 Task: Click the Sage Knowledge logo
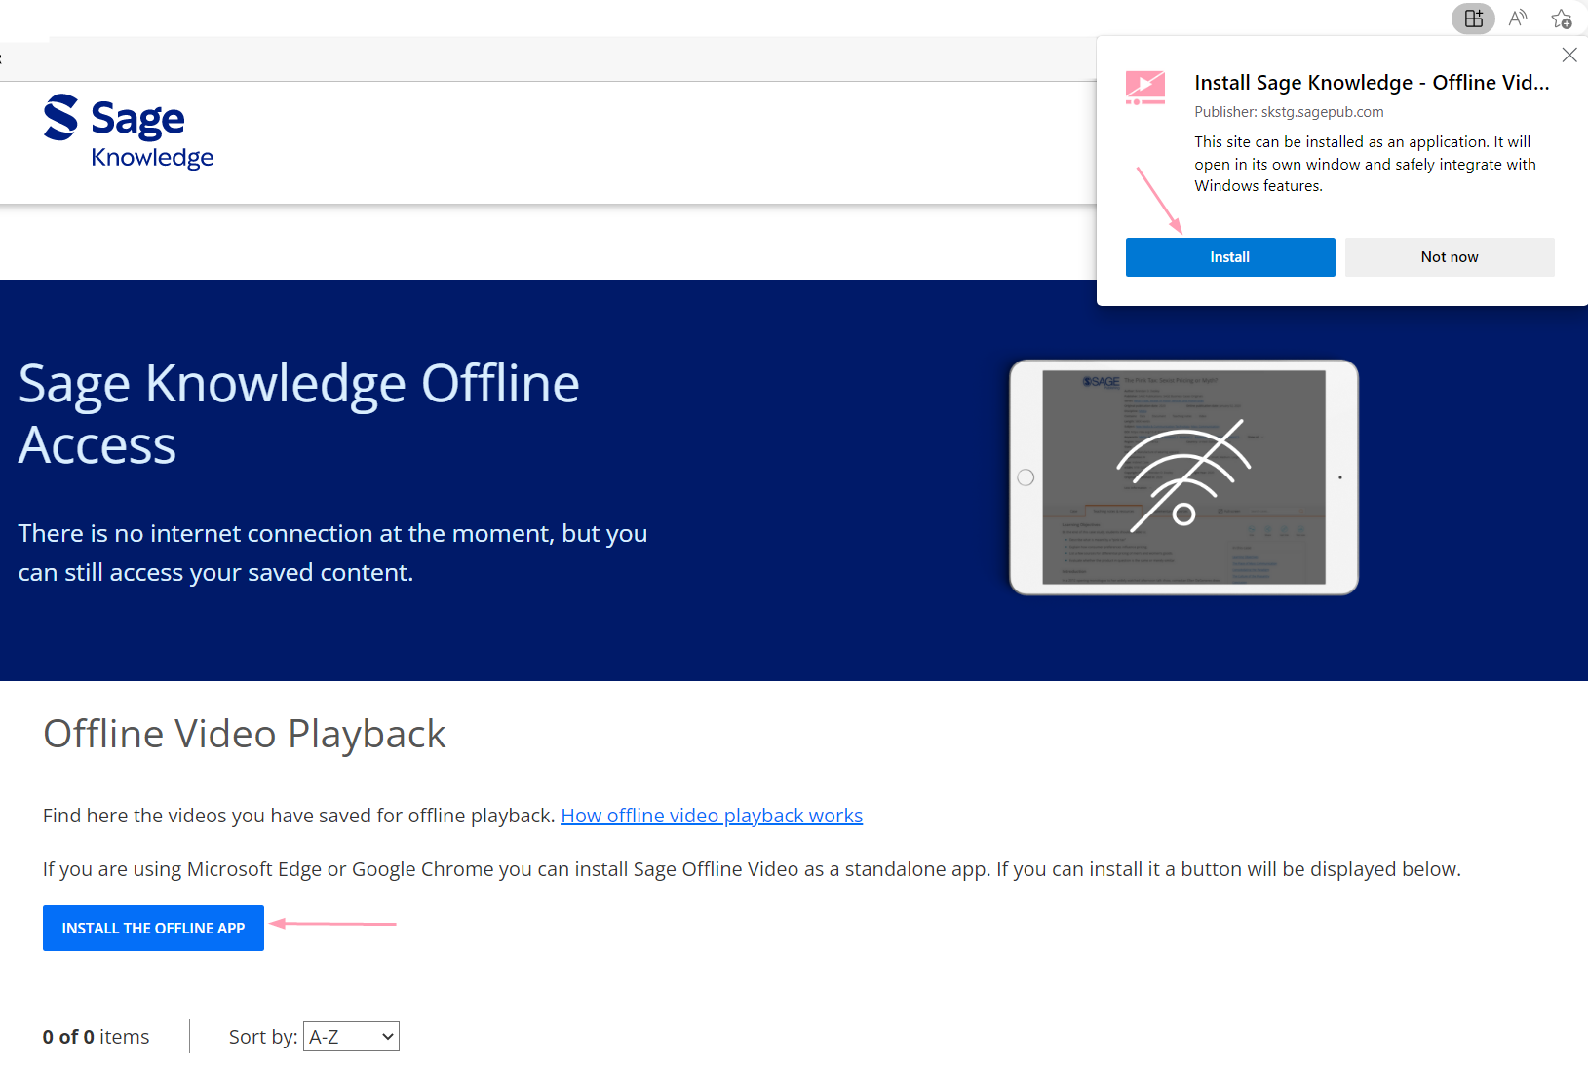coord(129,132)
